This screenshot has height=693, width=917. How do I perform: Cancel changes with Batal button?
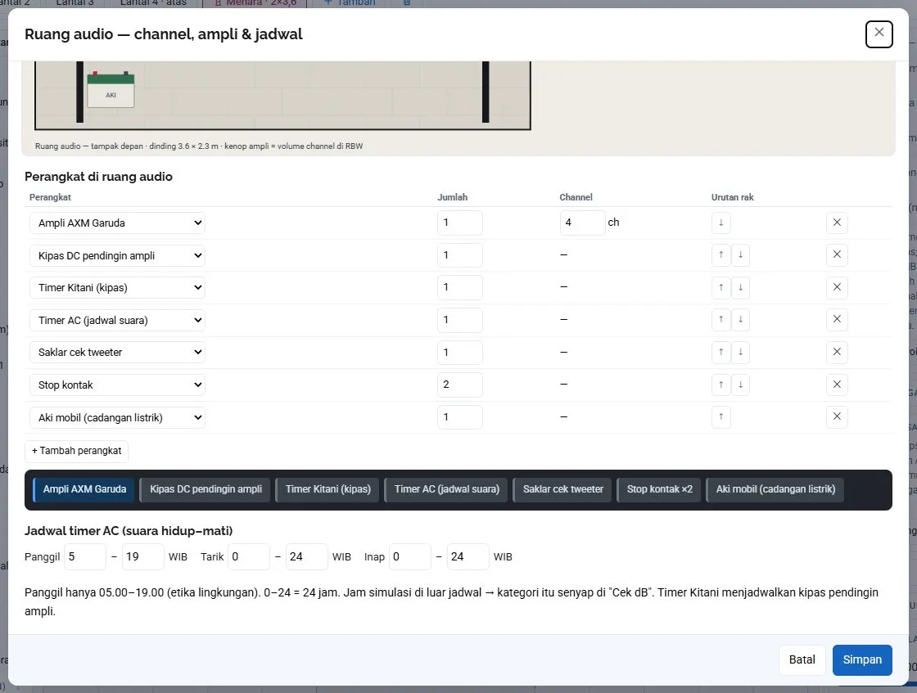[802, 659]
